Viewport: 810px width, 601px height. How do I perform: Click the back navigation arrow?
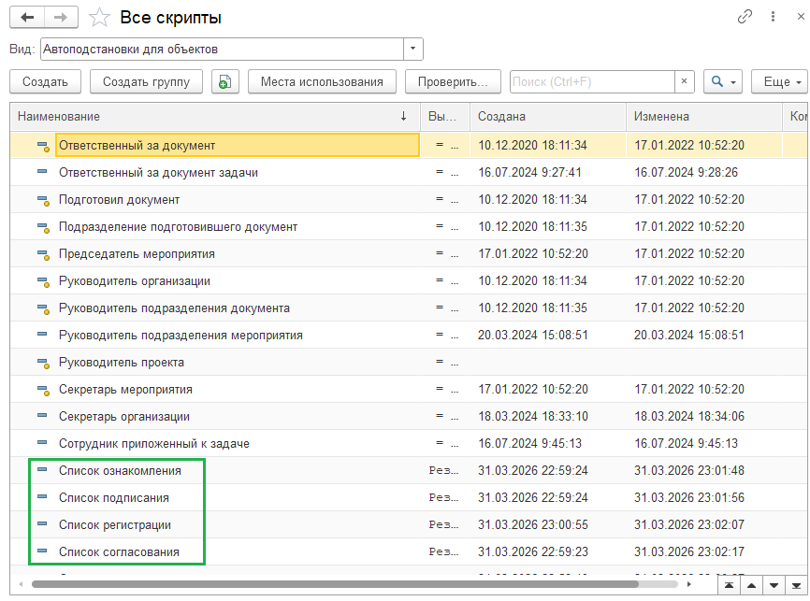(26, 18)
